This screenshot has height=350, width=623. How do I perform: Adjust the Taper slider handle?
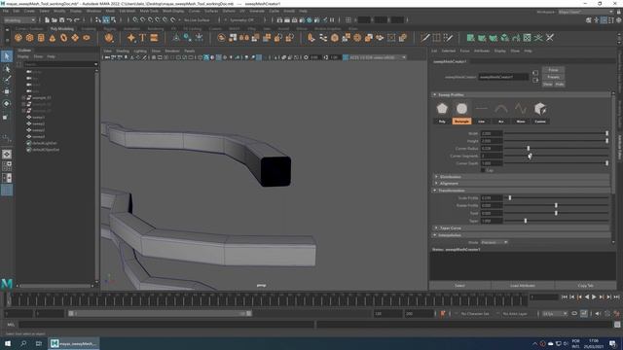click(526, 221)
